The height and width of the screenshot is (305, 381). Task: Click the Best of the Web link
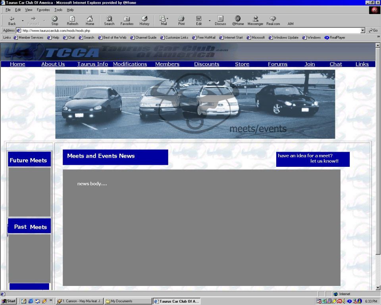112,37
